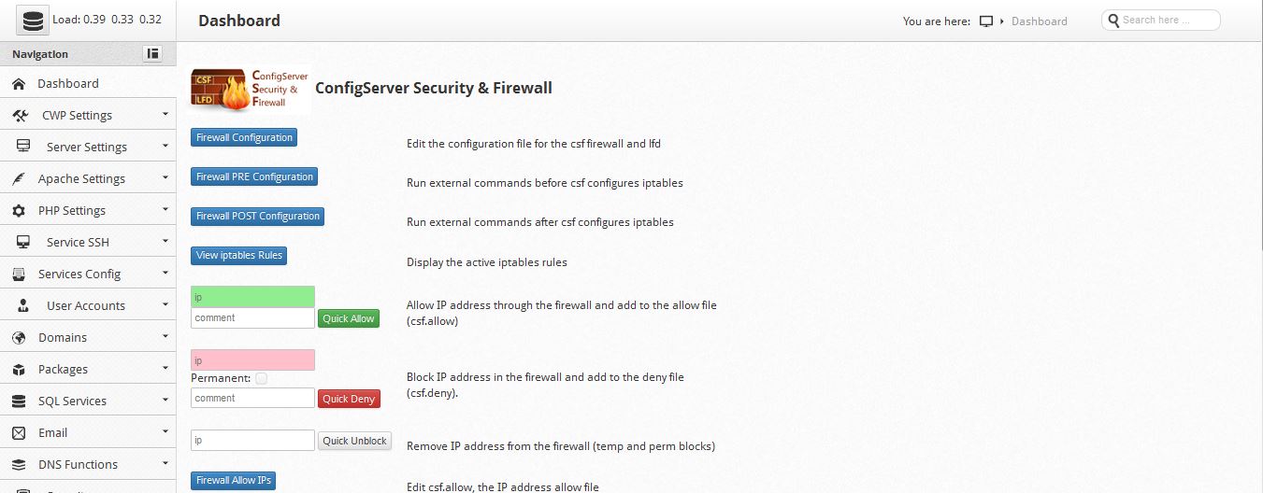
Task: Click the Dashboard home icon
Action: point(19,84)
